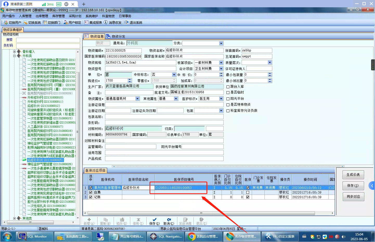Open the 库存管理 menu
This screenshot has width=375, height=242.
click(58, 16)
